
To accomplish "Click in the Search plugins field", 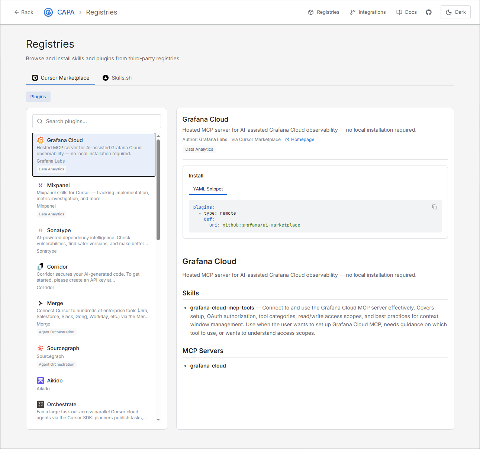I will coord(97,121).
